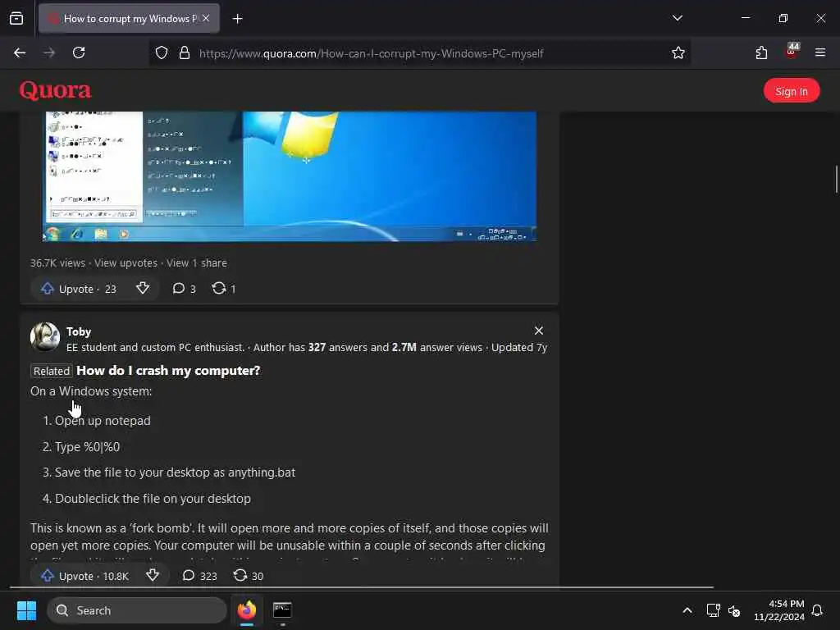This screenshot has width=840, height=630.
Task: Show hidden system tray icons chevron
Action: pyautogui.click(x=687, y=610)
